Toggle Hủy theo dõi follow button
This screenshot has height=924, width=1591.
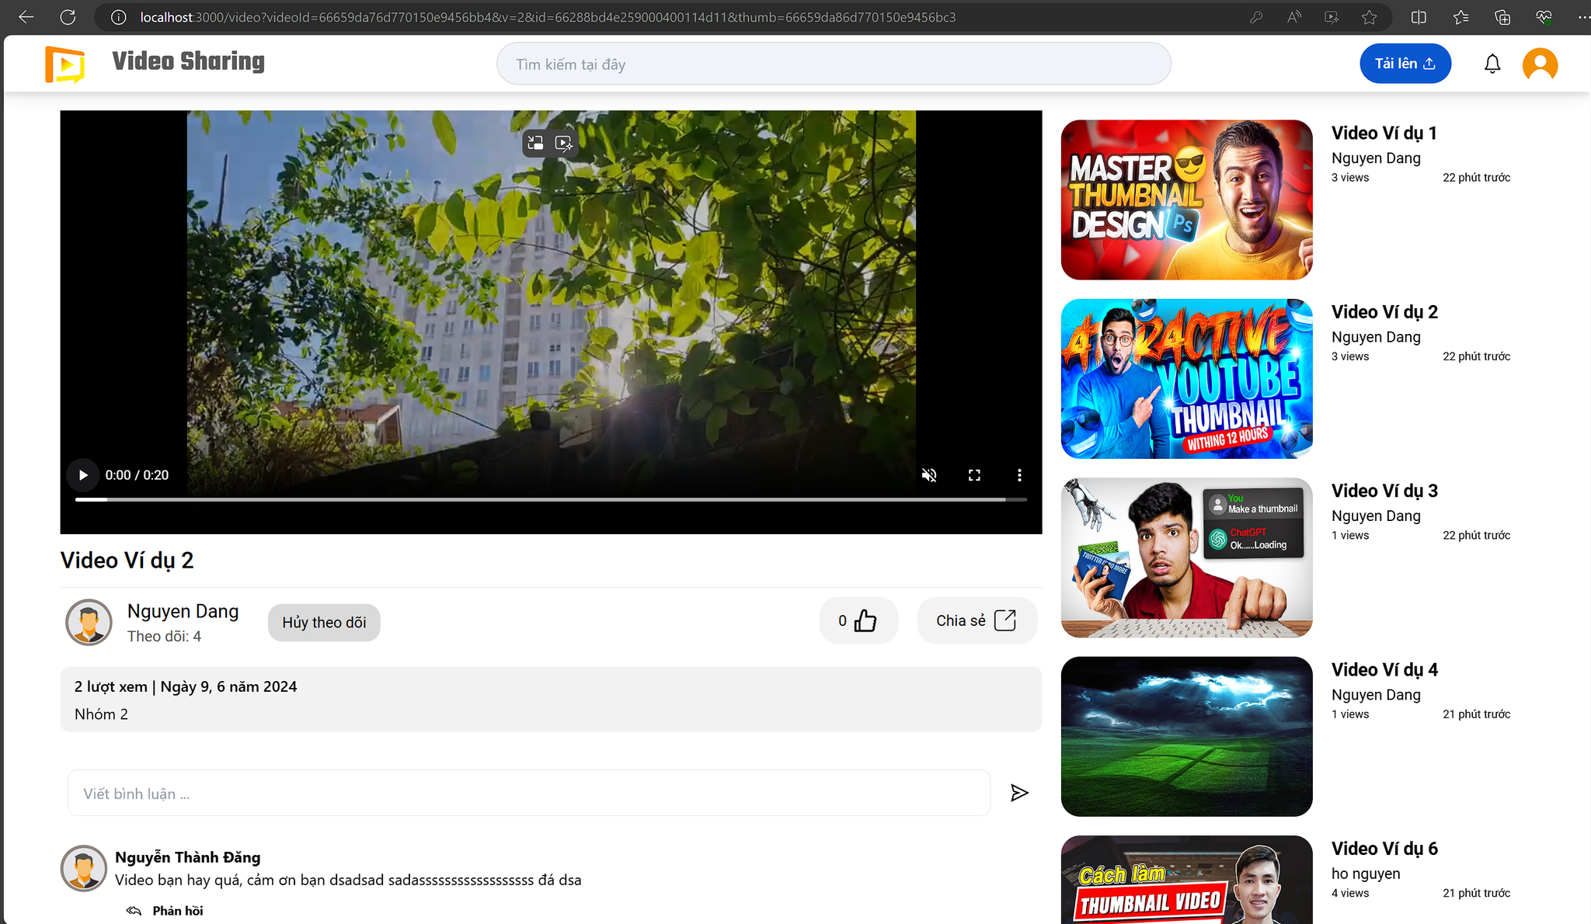324,623
